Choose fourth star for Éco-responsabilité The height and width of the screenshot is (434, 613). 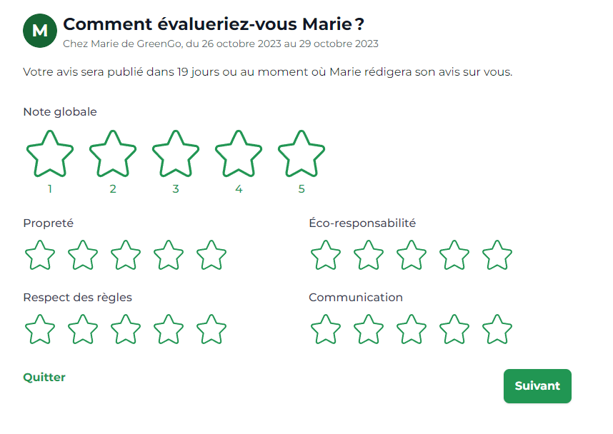click(454, 255)
